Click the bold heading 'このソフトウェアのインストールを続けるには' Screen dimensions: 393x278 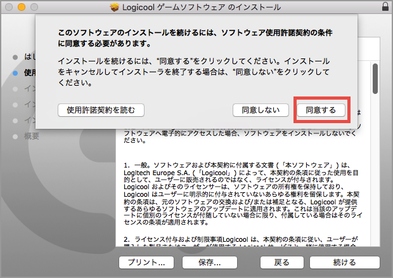pos(195,38)
